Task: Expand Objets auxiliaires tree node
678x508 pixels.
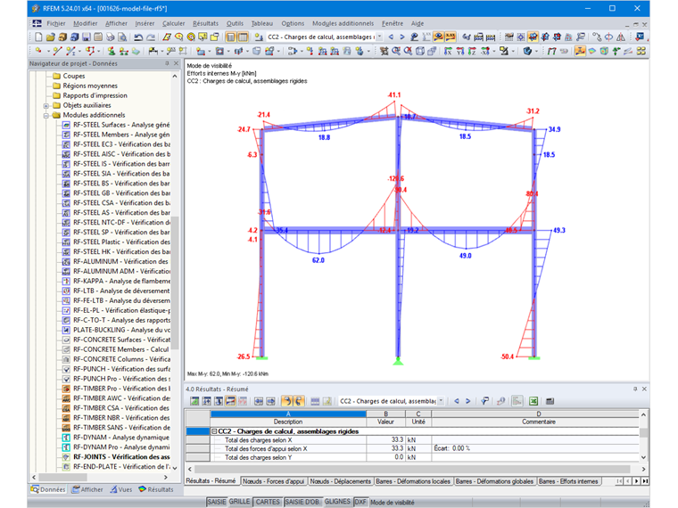Action: coord(45,106)
